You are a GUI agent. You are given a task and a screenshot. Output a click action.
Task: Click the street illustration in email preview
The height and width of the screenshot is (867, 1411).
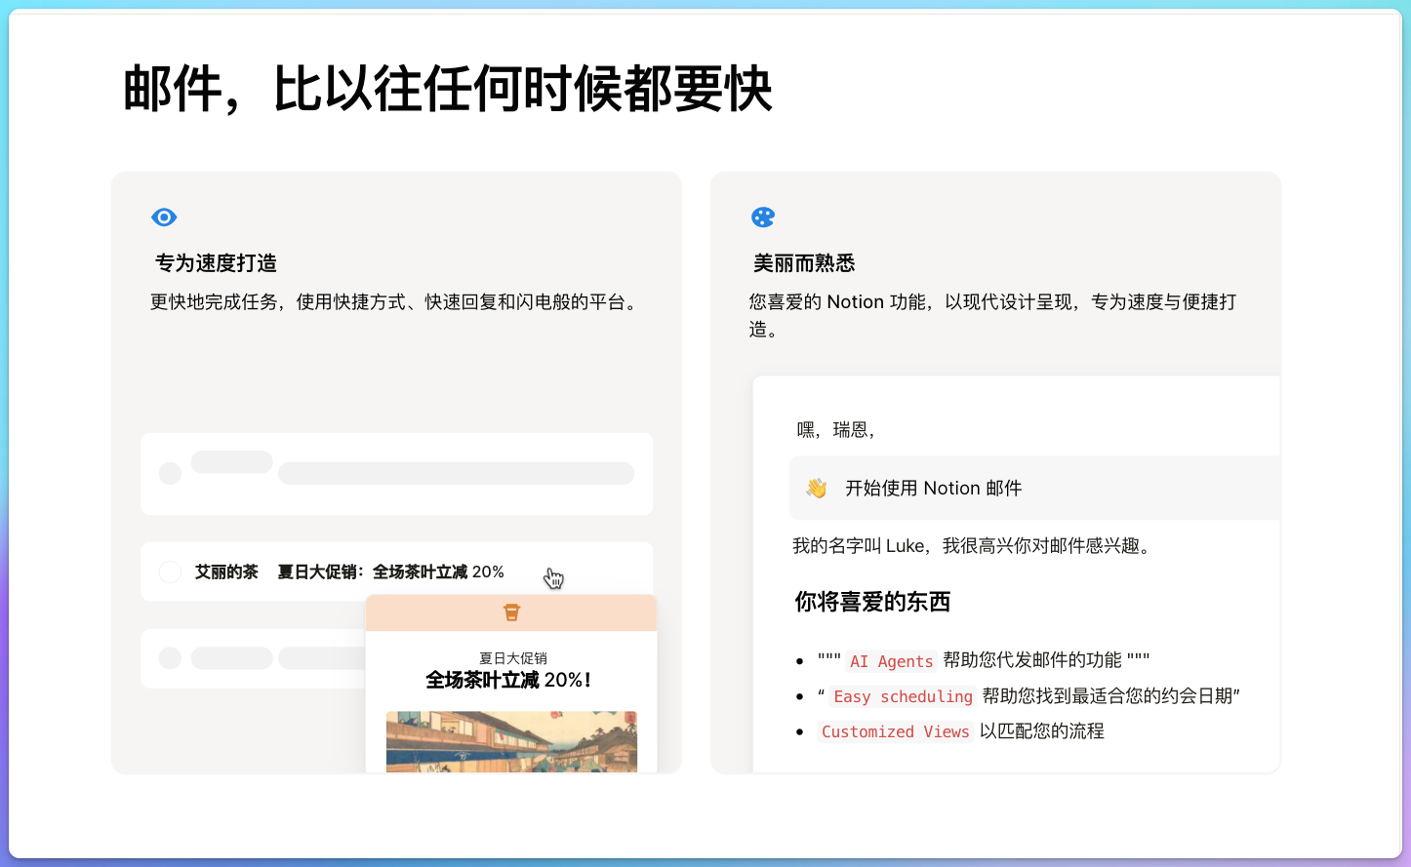click(x=511, y=742)
